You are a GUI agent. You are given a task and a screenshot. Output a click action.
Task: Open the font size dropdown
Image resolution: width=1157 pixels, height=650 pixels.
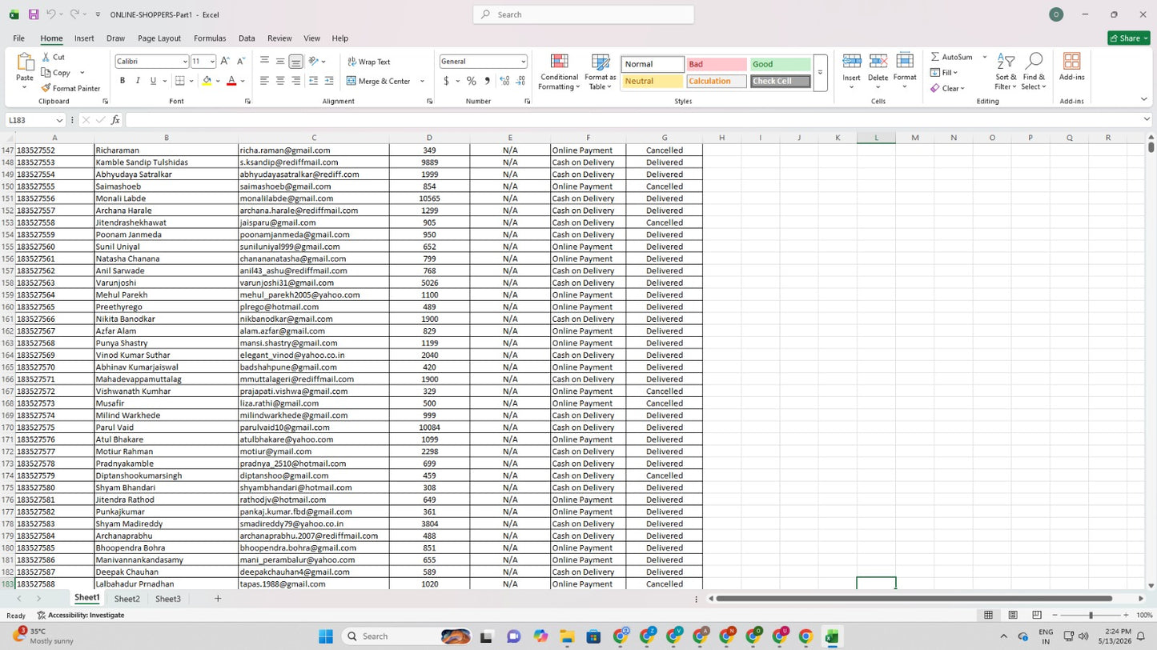pyautogui.click(x=212, y=62)
